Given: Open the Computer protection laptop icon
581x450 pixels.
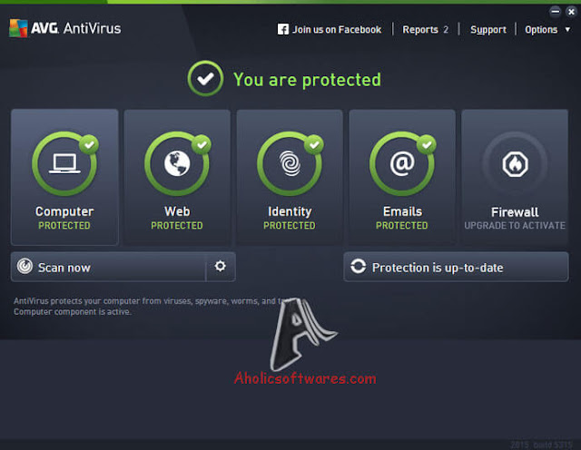Looking at the screenshot, I should coord(64,163).
